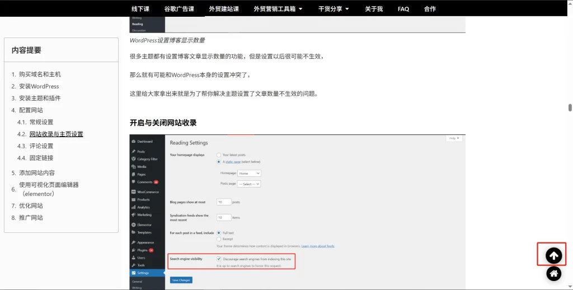The width and height of the screenshot is (573, 290).
Task: Jump to 优化网站 in contents
Action: [x=31, y=205]
